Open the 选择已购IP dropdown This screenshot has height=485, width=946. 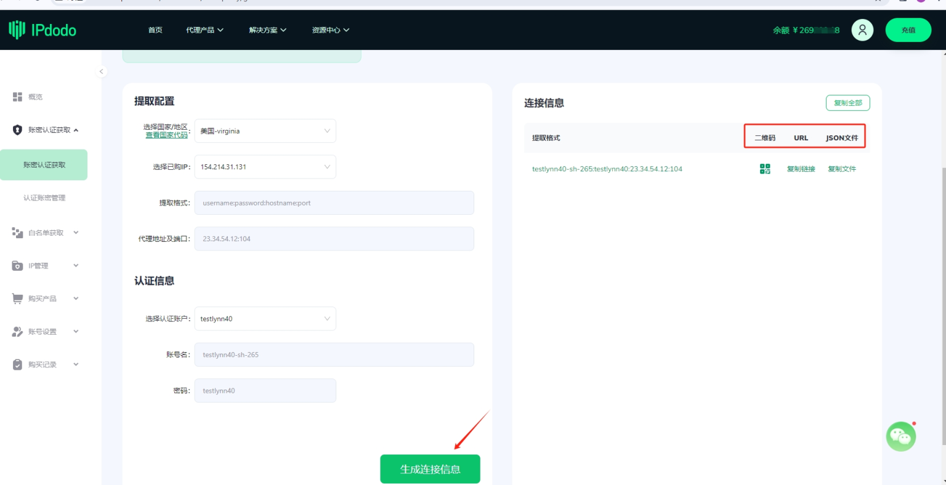click(265, 166)
